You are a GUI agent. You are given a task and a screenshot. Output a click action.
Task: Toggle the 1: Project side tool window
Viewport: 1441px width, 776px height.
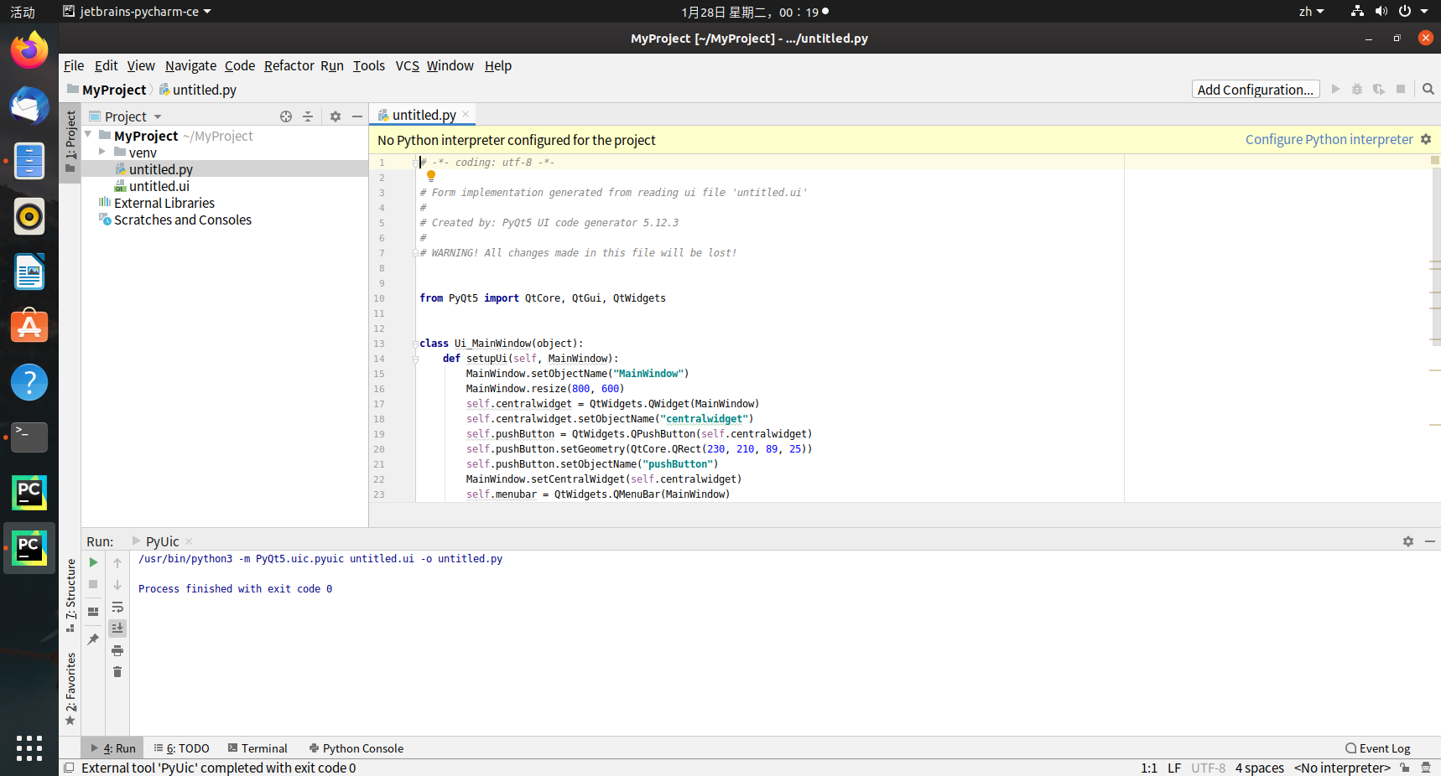tap(70, 141)
